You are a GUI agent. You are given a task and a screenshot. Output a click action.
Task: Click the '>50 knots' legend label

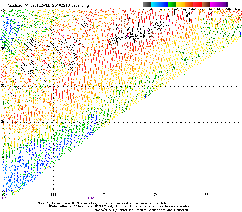click(233, 9)
